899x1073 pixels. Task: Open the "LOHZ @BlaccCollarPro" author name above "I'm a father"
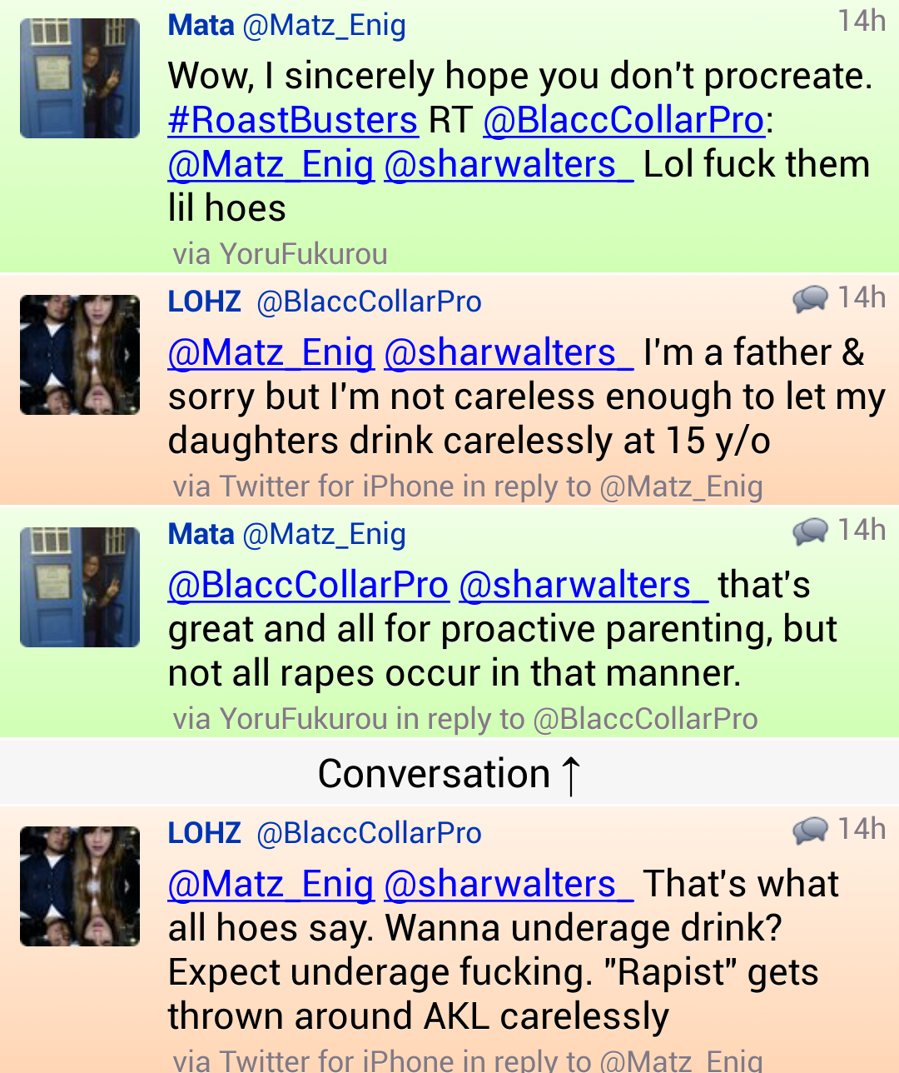click(325, 302)
